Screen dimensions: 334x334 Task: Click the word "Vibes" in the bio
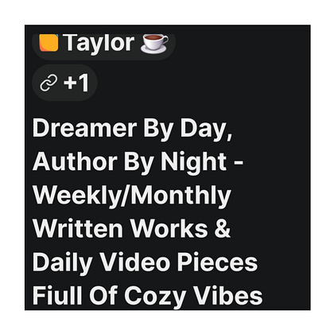228,295
